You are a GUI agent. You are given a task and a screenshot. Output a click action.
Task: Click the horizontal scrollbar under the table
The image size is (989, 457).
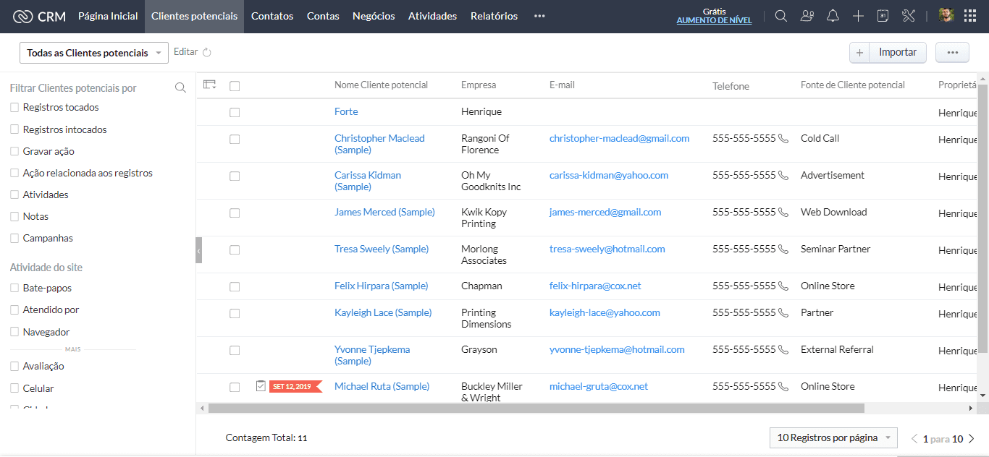pos(536,409)
